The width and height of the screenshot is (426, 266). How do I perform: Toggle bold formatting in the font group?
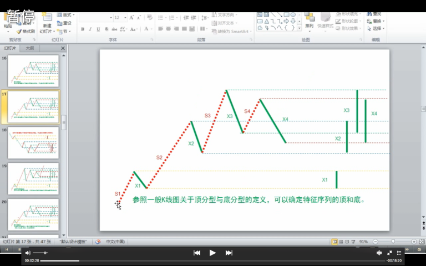pos(82,29)
